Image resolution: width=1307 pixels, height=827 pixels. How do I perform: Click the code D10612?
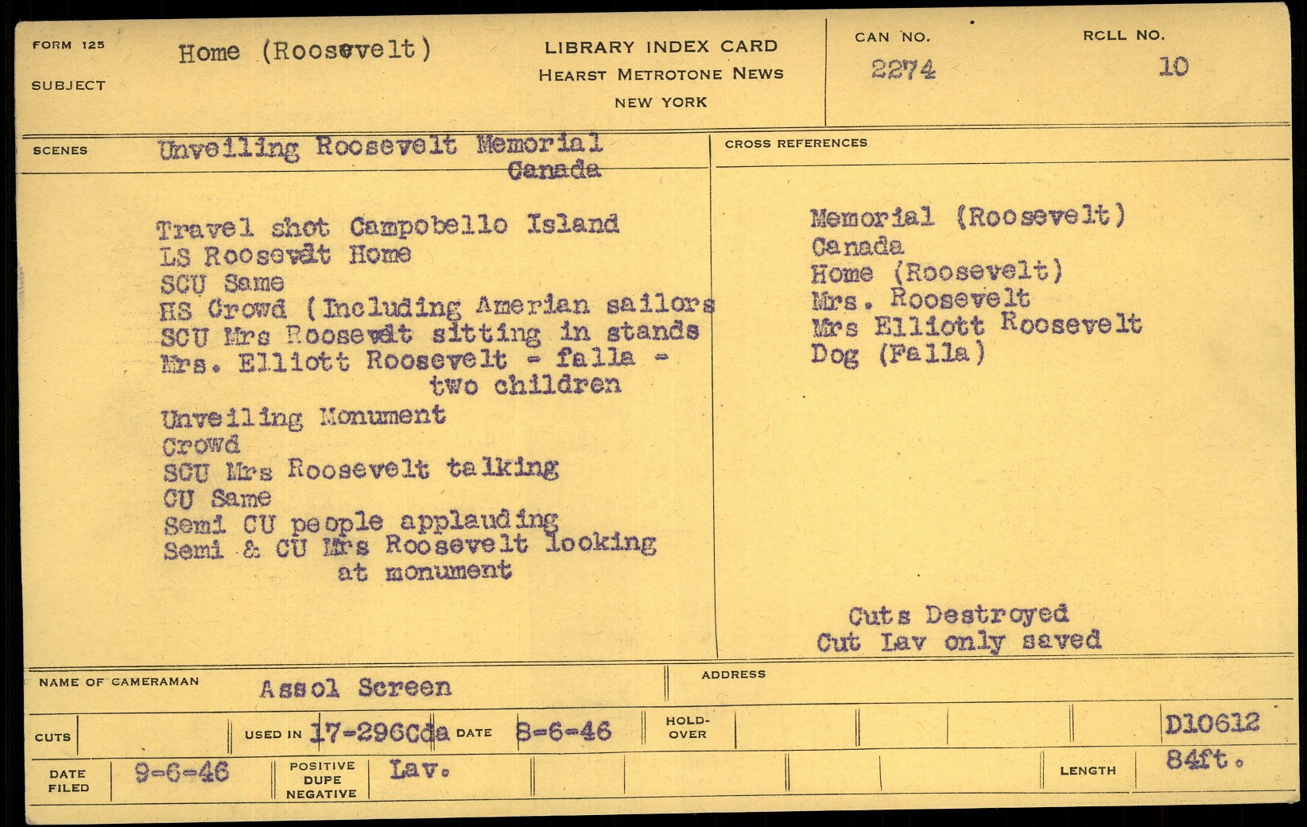[x=1212, y=724]
